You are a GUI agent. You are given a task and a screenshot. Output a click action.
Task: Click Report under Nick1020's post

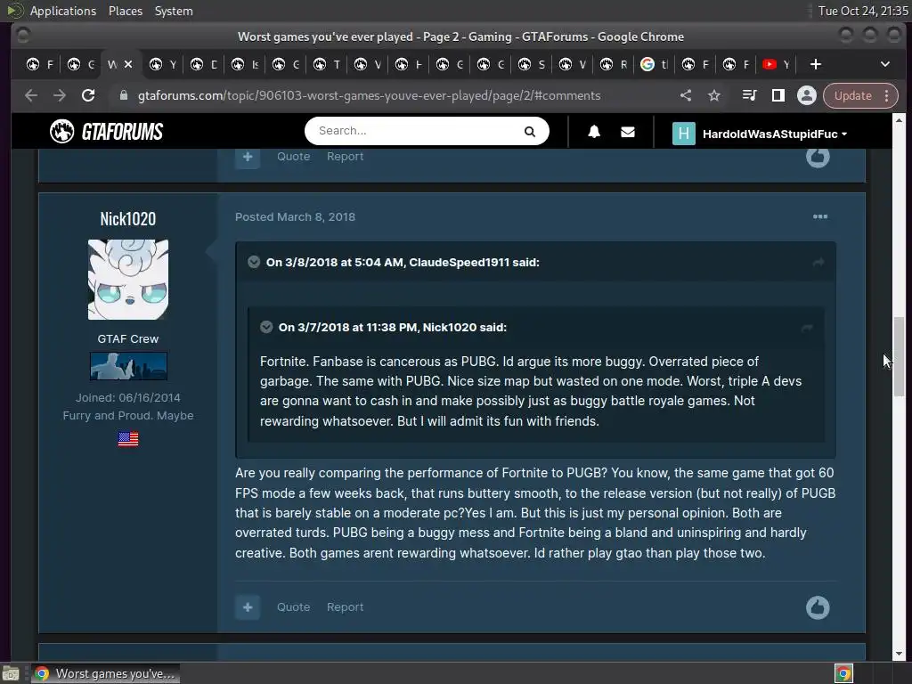pos(345,607)
